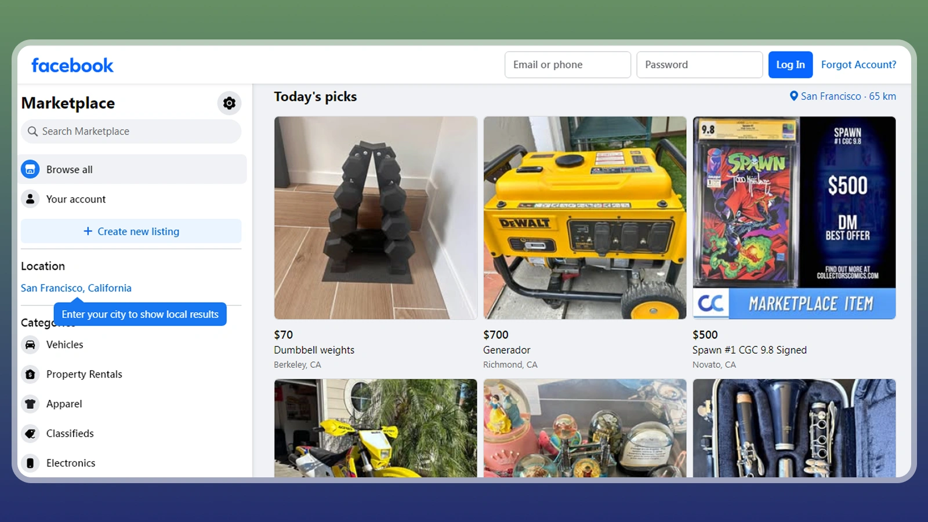The image size is (928, 522).
Task: Open the Electronics category
Action: 133,463
